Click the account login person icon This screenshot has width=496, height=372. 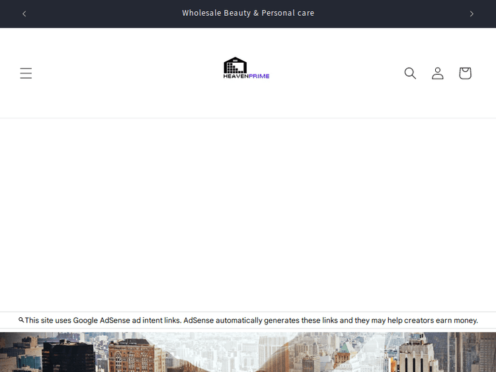coord(438,73)
